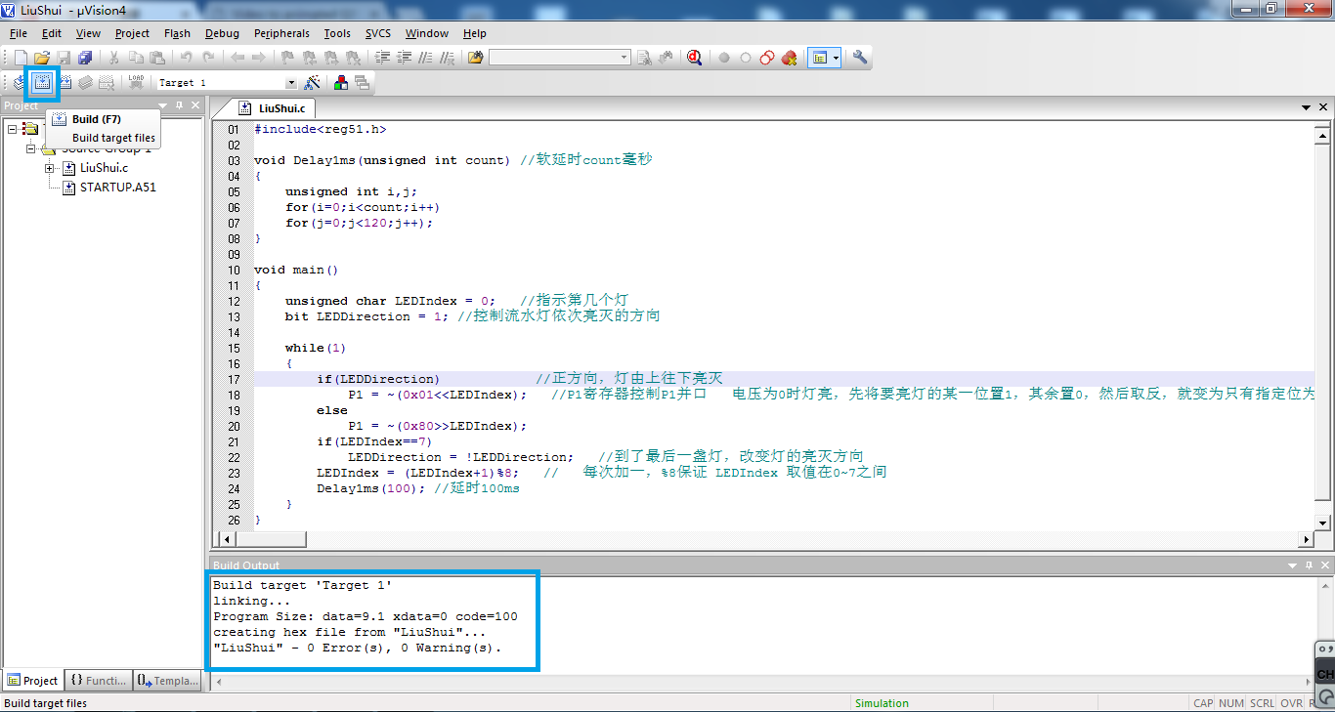Click the Undo arrow icon
1335x712 pixels.
(x=186, y=58)
